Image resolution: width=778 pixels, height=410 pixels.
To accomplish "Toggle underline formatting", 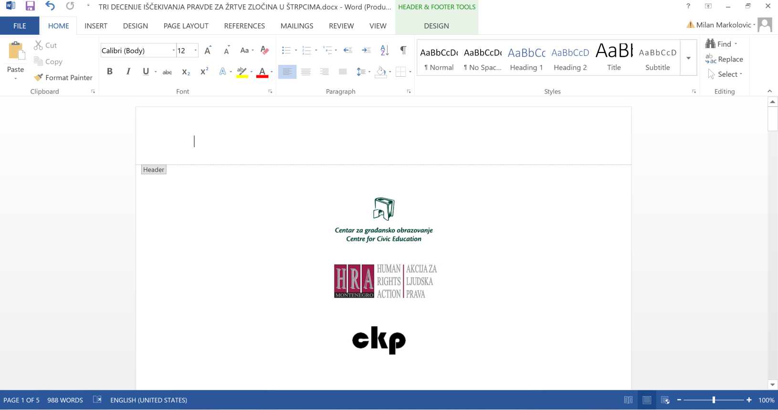I will [146, 72].
